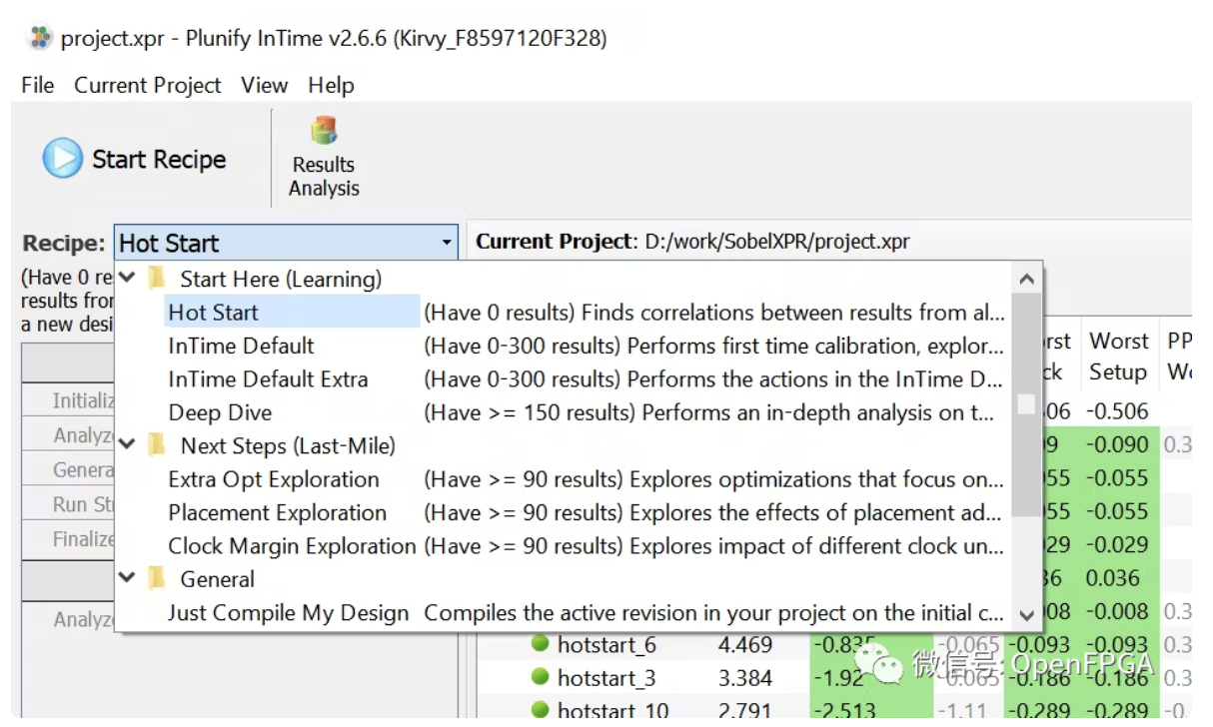The height and width of the screenshot is (727, 1213).
Task: Select Placement Exploration recipe
Action: pyautogui.click(x=277, y=512)
